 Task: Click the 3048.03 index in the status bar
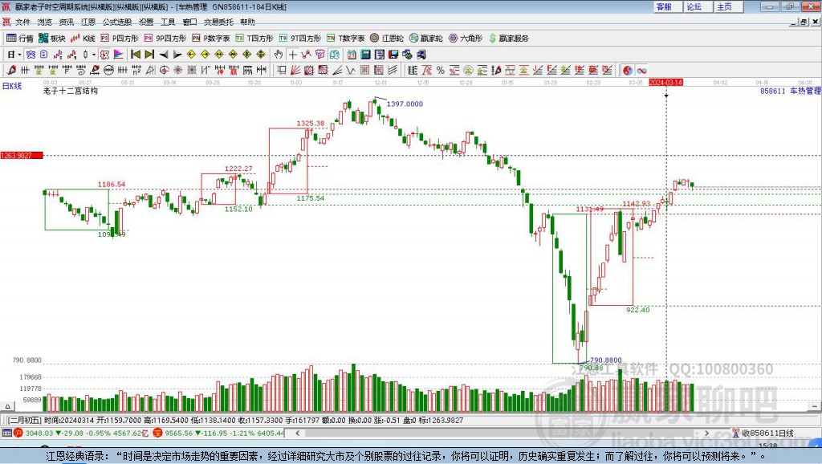[39, 433]
